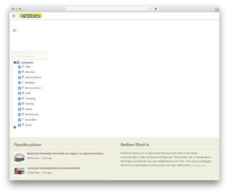Image resolution: width=229 pixels, height=194 pixels.
Task: Open Bredaslätt Hemslöjd med kaffe link
Action: pyautogui.click(x=65, y=153)
